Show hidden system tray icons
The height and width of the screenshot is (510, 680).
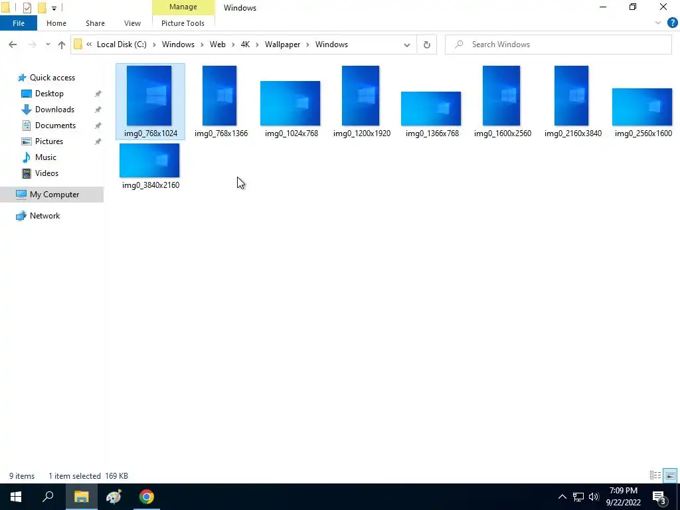coord(562,497)
